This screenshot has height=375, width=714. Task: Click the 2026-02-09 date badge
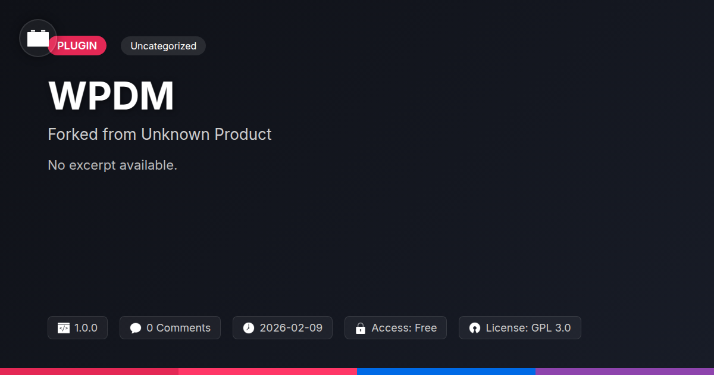click(283, 328)
